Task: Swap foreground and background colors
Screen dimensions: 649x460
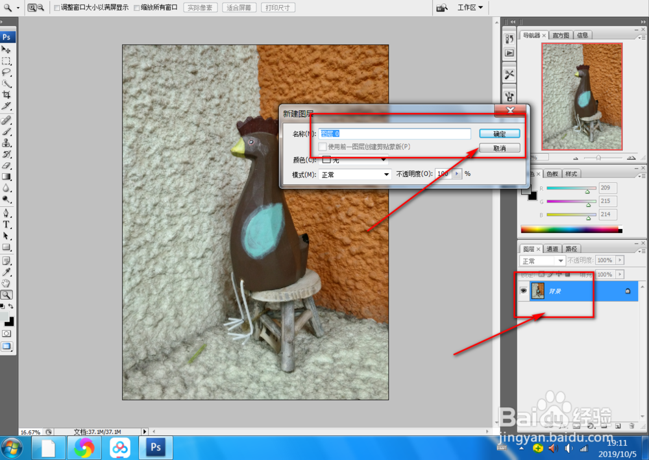Action: [11, 306]
